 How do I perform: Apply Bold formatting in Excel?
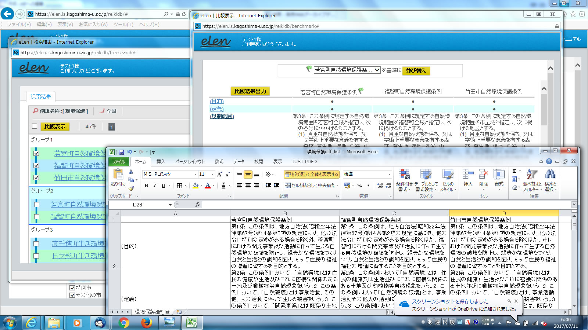tap(146, 186)
